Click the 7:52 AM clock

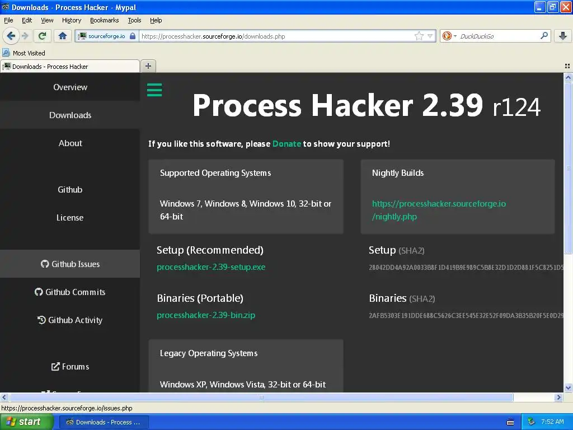(x=552, y=422)
